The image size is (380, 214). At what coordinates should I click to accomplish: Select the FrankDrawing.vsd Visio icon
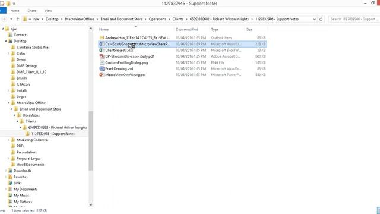click(102, 69)
